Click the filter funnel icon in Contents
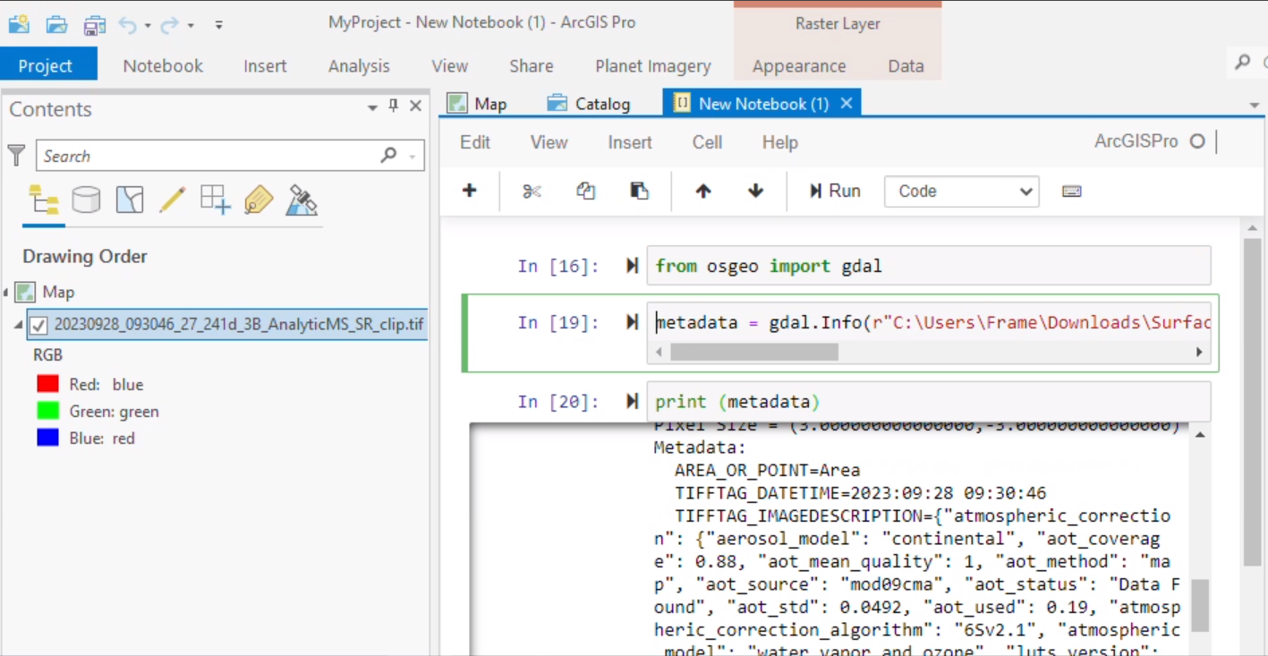This screenshot has height=656, width=1268. pyautogui.click(x=16, y=156)
